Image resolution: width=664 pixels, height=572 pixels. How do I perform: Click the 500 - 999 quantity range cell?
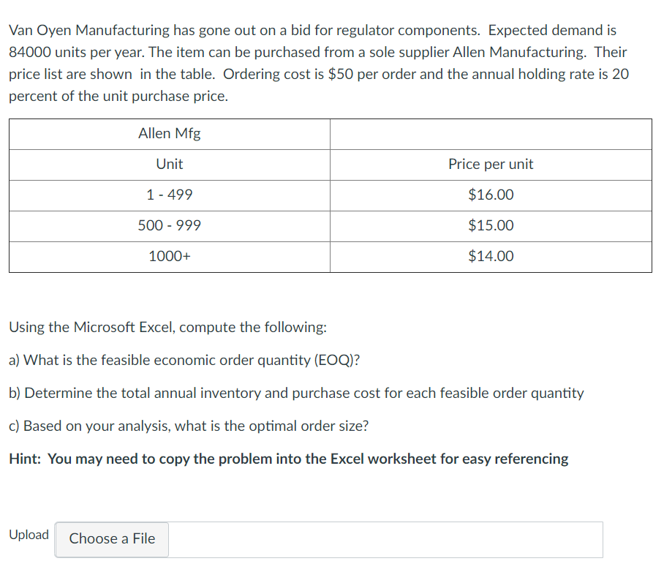coord(170,225)
